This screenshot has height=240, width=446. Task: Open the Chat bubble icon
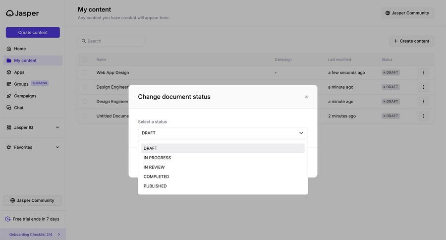[9, 108]
